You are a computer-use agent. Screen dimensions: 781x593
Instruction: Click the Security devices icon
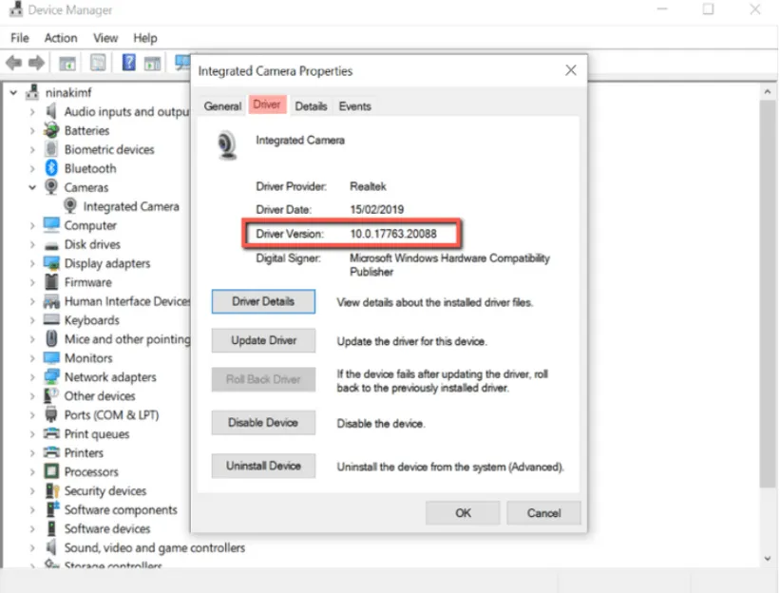(x=51, y=491)
